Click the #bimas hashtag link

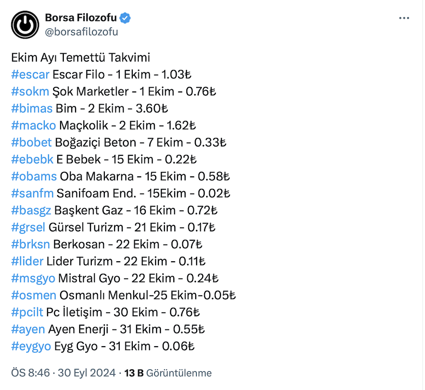(x=31, y=109)
